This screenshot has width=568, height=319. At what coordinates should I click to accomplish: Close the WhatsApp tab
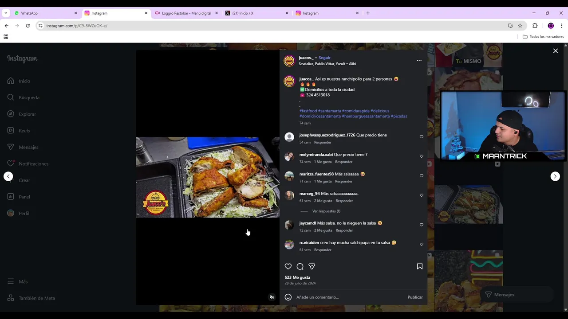tap(75, 13)
